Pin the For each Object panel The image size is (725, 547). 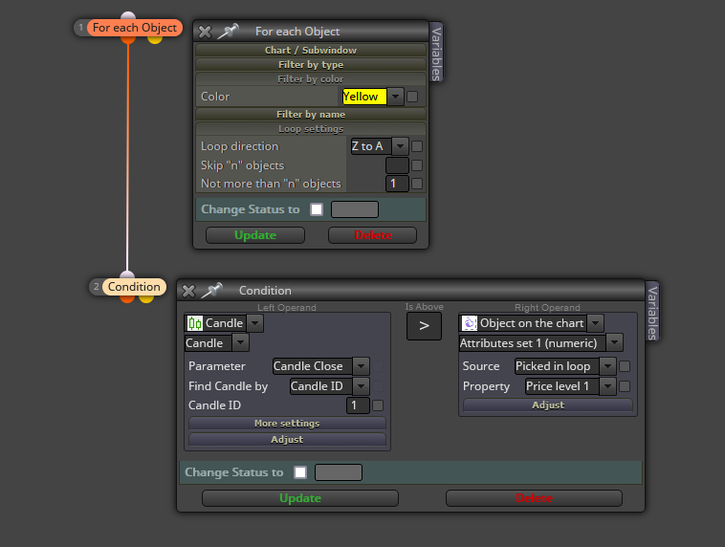tap(228, 31)
